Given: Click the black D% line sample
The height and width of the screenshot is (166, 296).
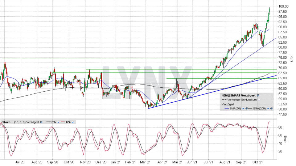Looking at the screenshot, I should click(x=48, y=122).
